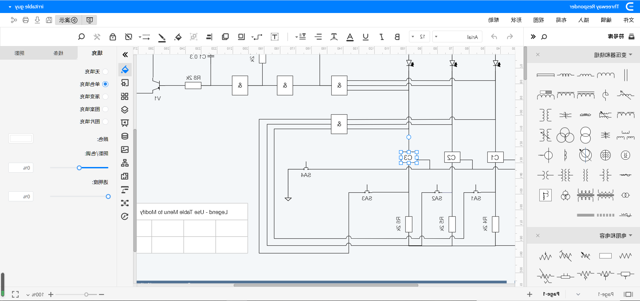Click the font color A icon
The width and height of the screenshot is (640, 301).
(350, 37)
